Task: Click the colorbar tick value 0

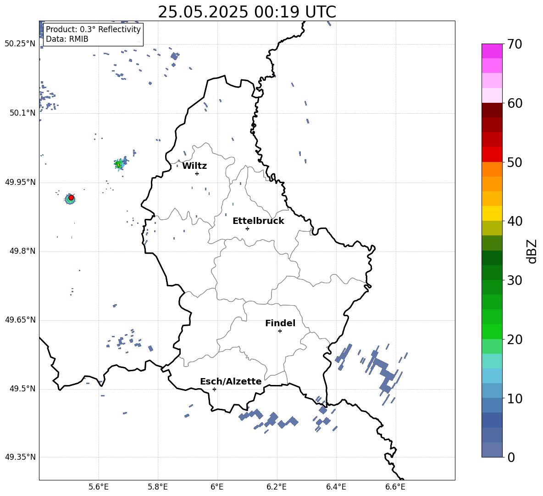Action: [511, 457]
